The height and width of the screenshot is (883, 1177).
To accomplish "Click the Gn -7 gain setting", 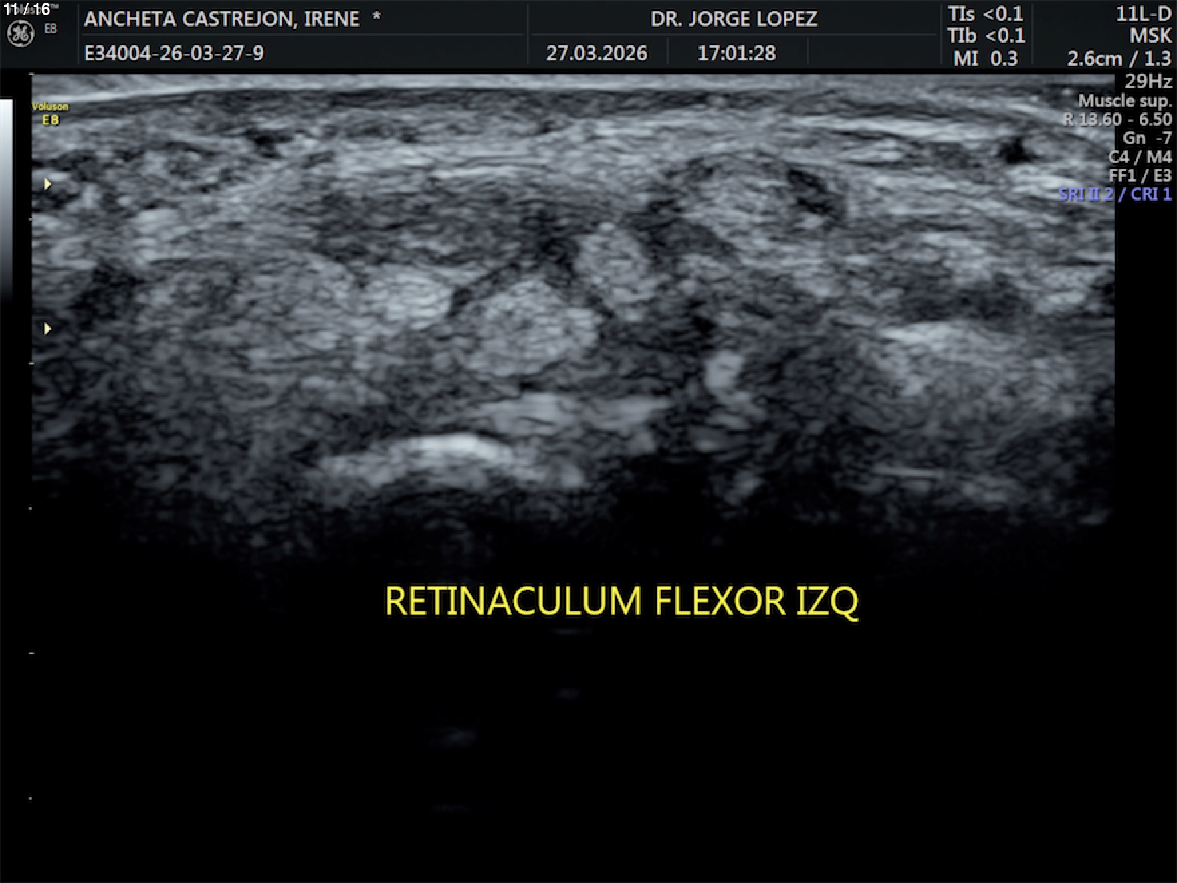I will [x=1147, y=138].
